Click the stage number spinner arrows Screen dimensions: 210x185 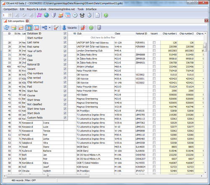[x=10, y=15]
